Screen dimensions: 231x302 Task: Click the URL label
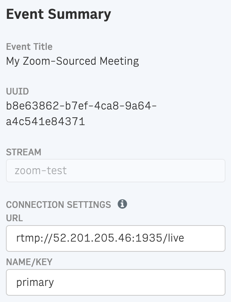pyautogui.click(x=14, y=218)
